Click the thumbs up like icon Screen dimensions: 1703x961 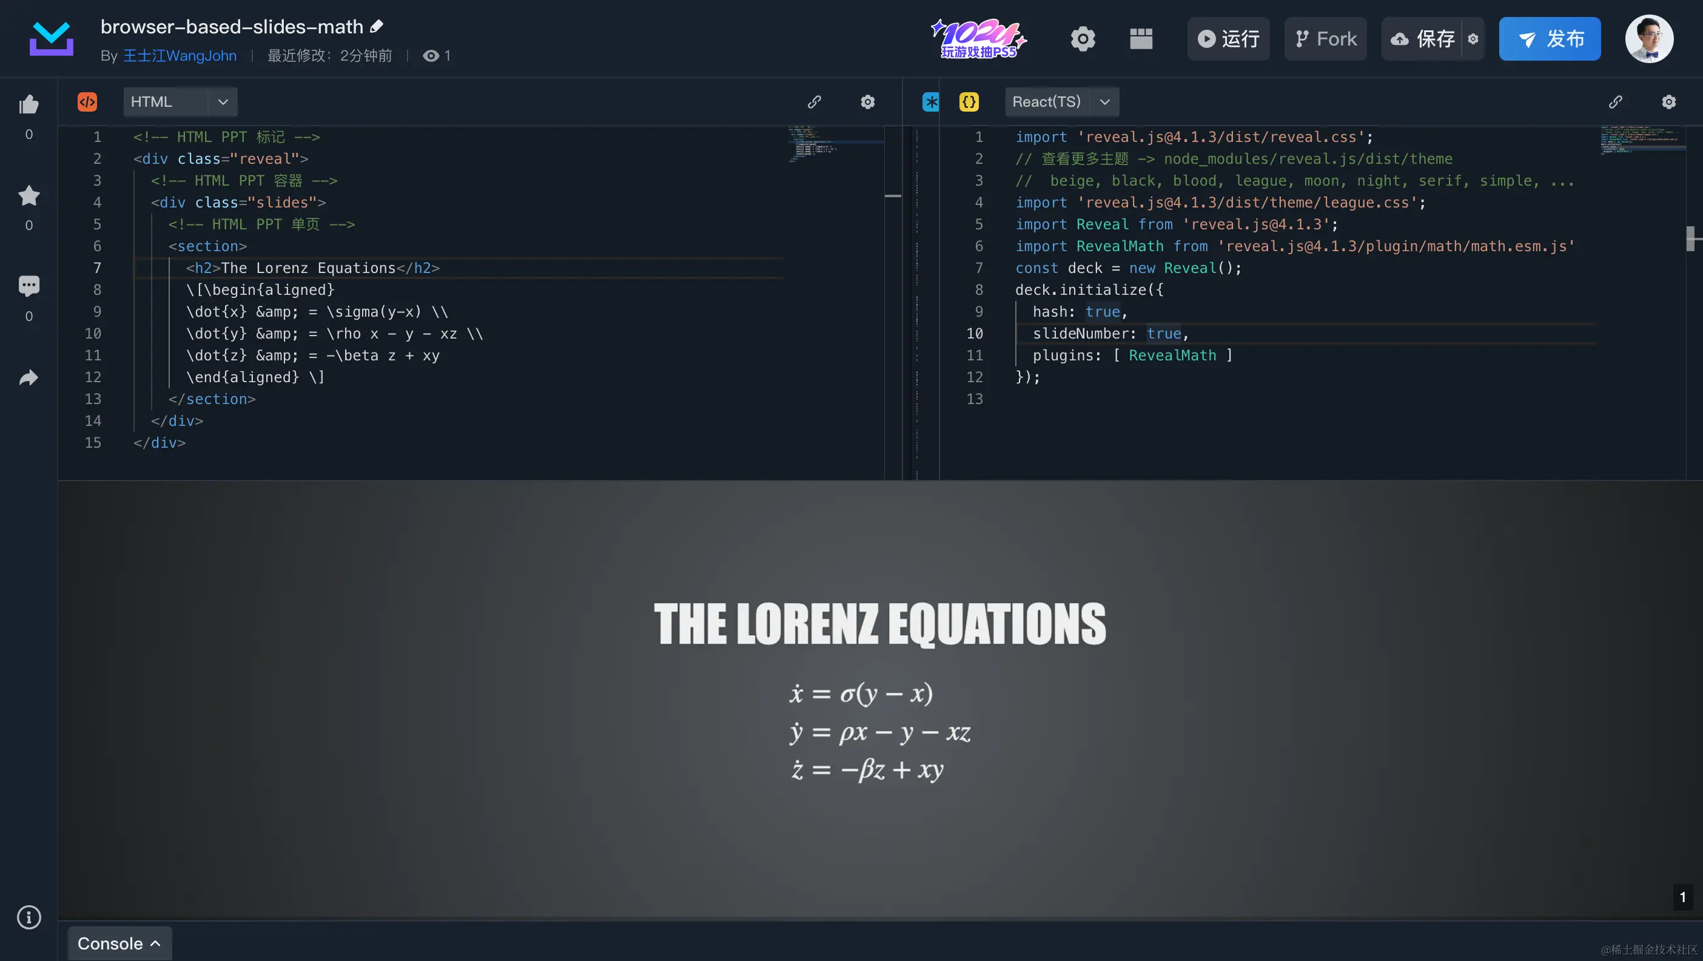(29, 104)
